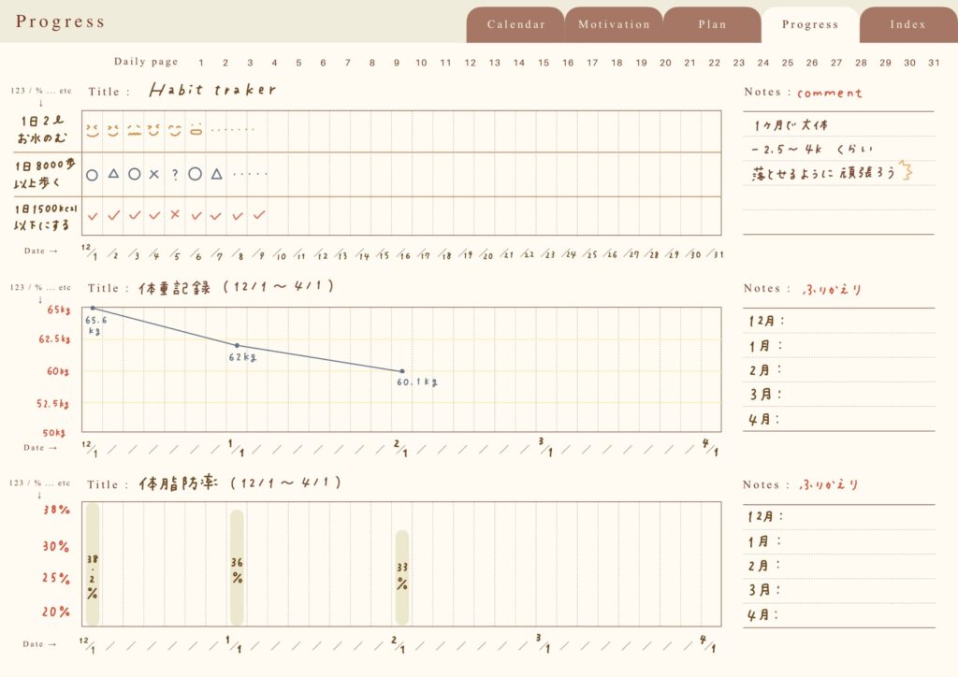Image resolution: width=958 pixels, height=677 pixels.
Task: Click '4月:' in body fat chart notes
Action: pos(763,614)
